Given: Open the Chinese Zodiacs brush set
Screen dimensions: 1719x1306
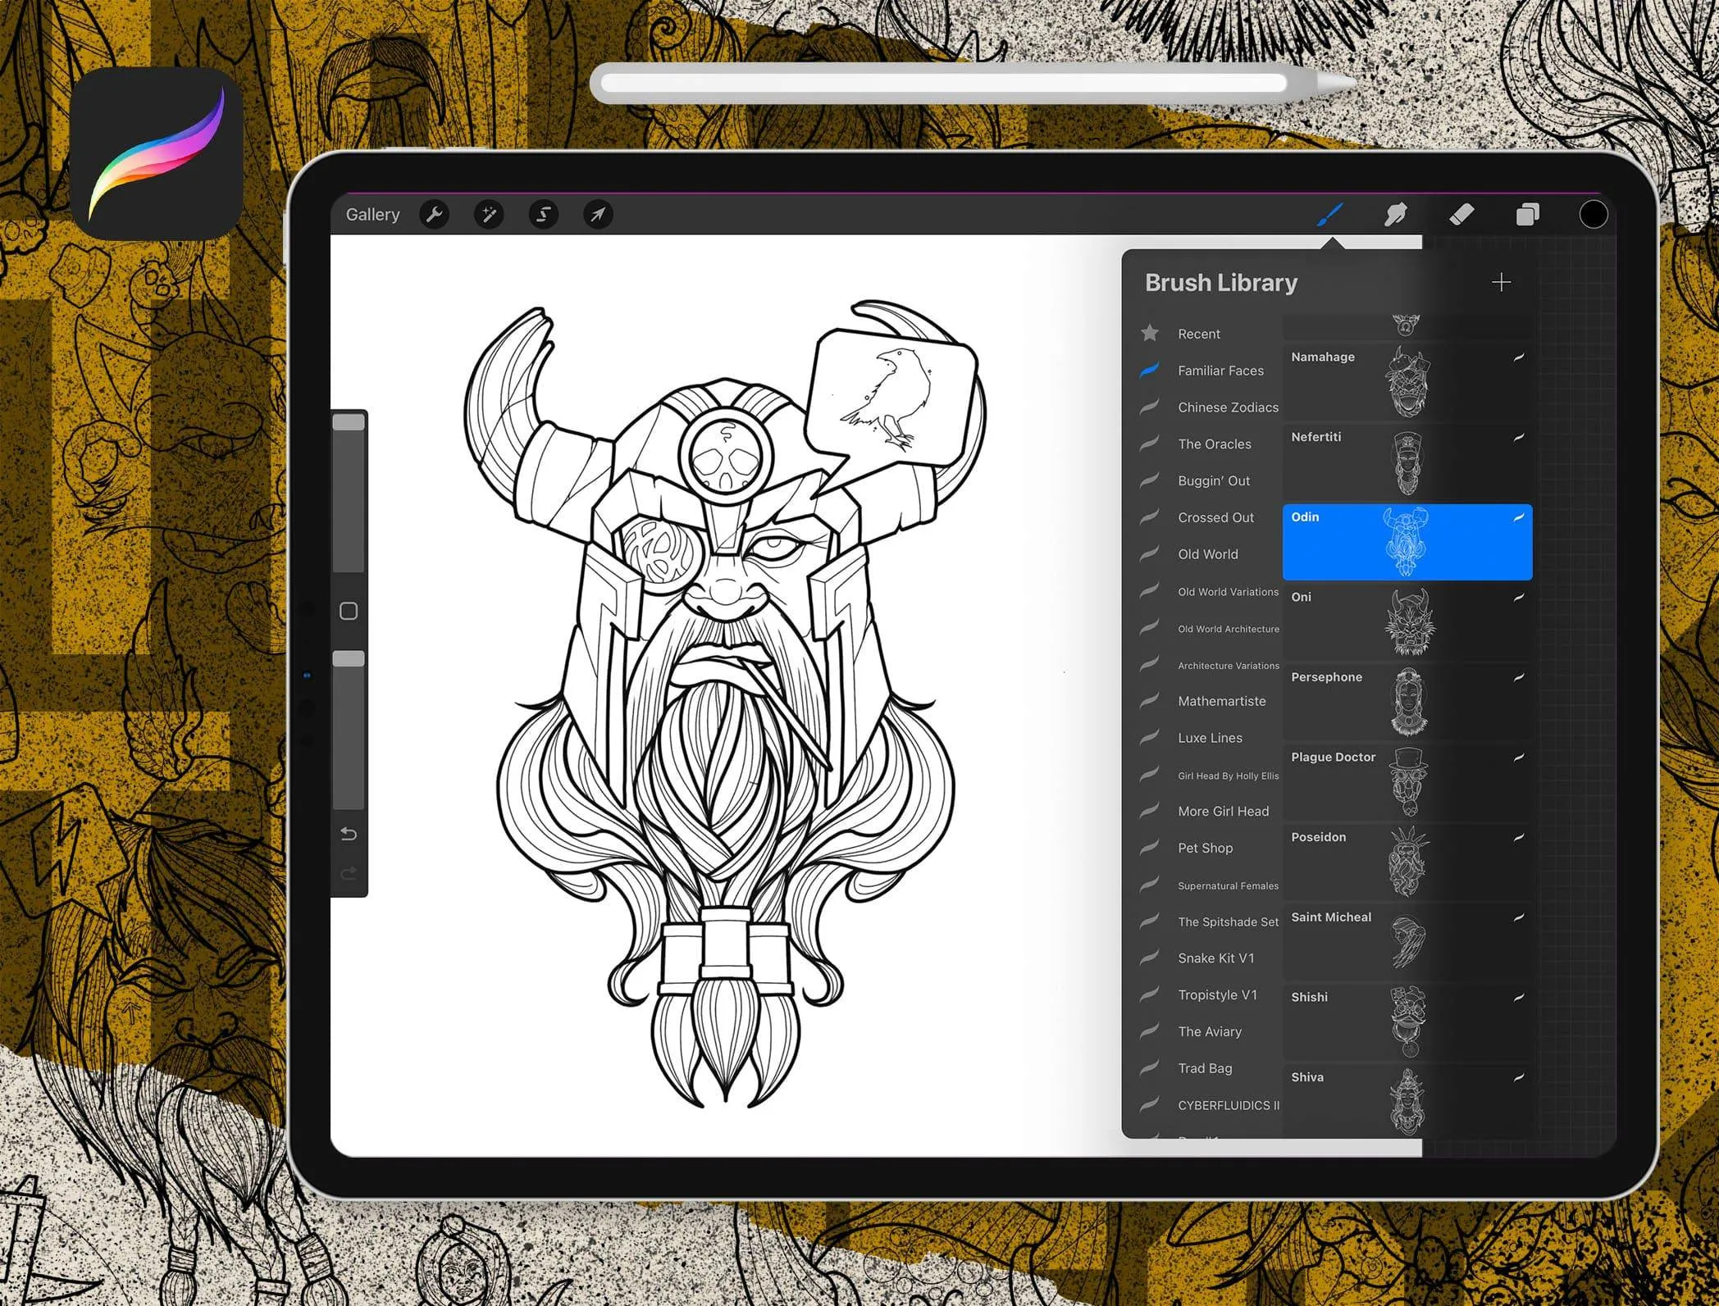Looking at the screenshot, I should click(1226, 407).
